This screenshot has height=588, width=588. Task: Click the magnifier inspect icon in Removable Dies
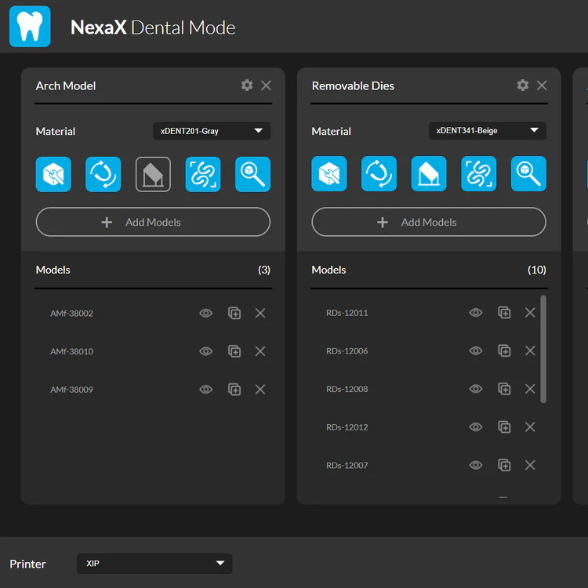click(x=528, y=174)
